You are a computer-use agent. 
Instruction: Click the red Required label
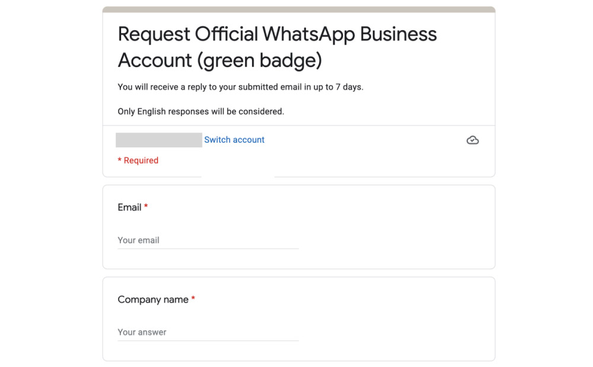[138, 160]
